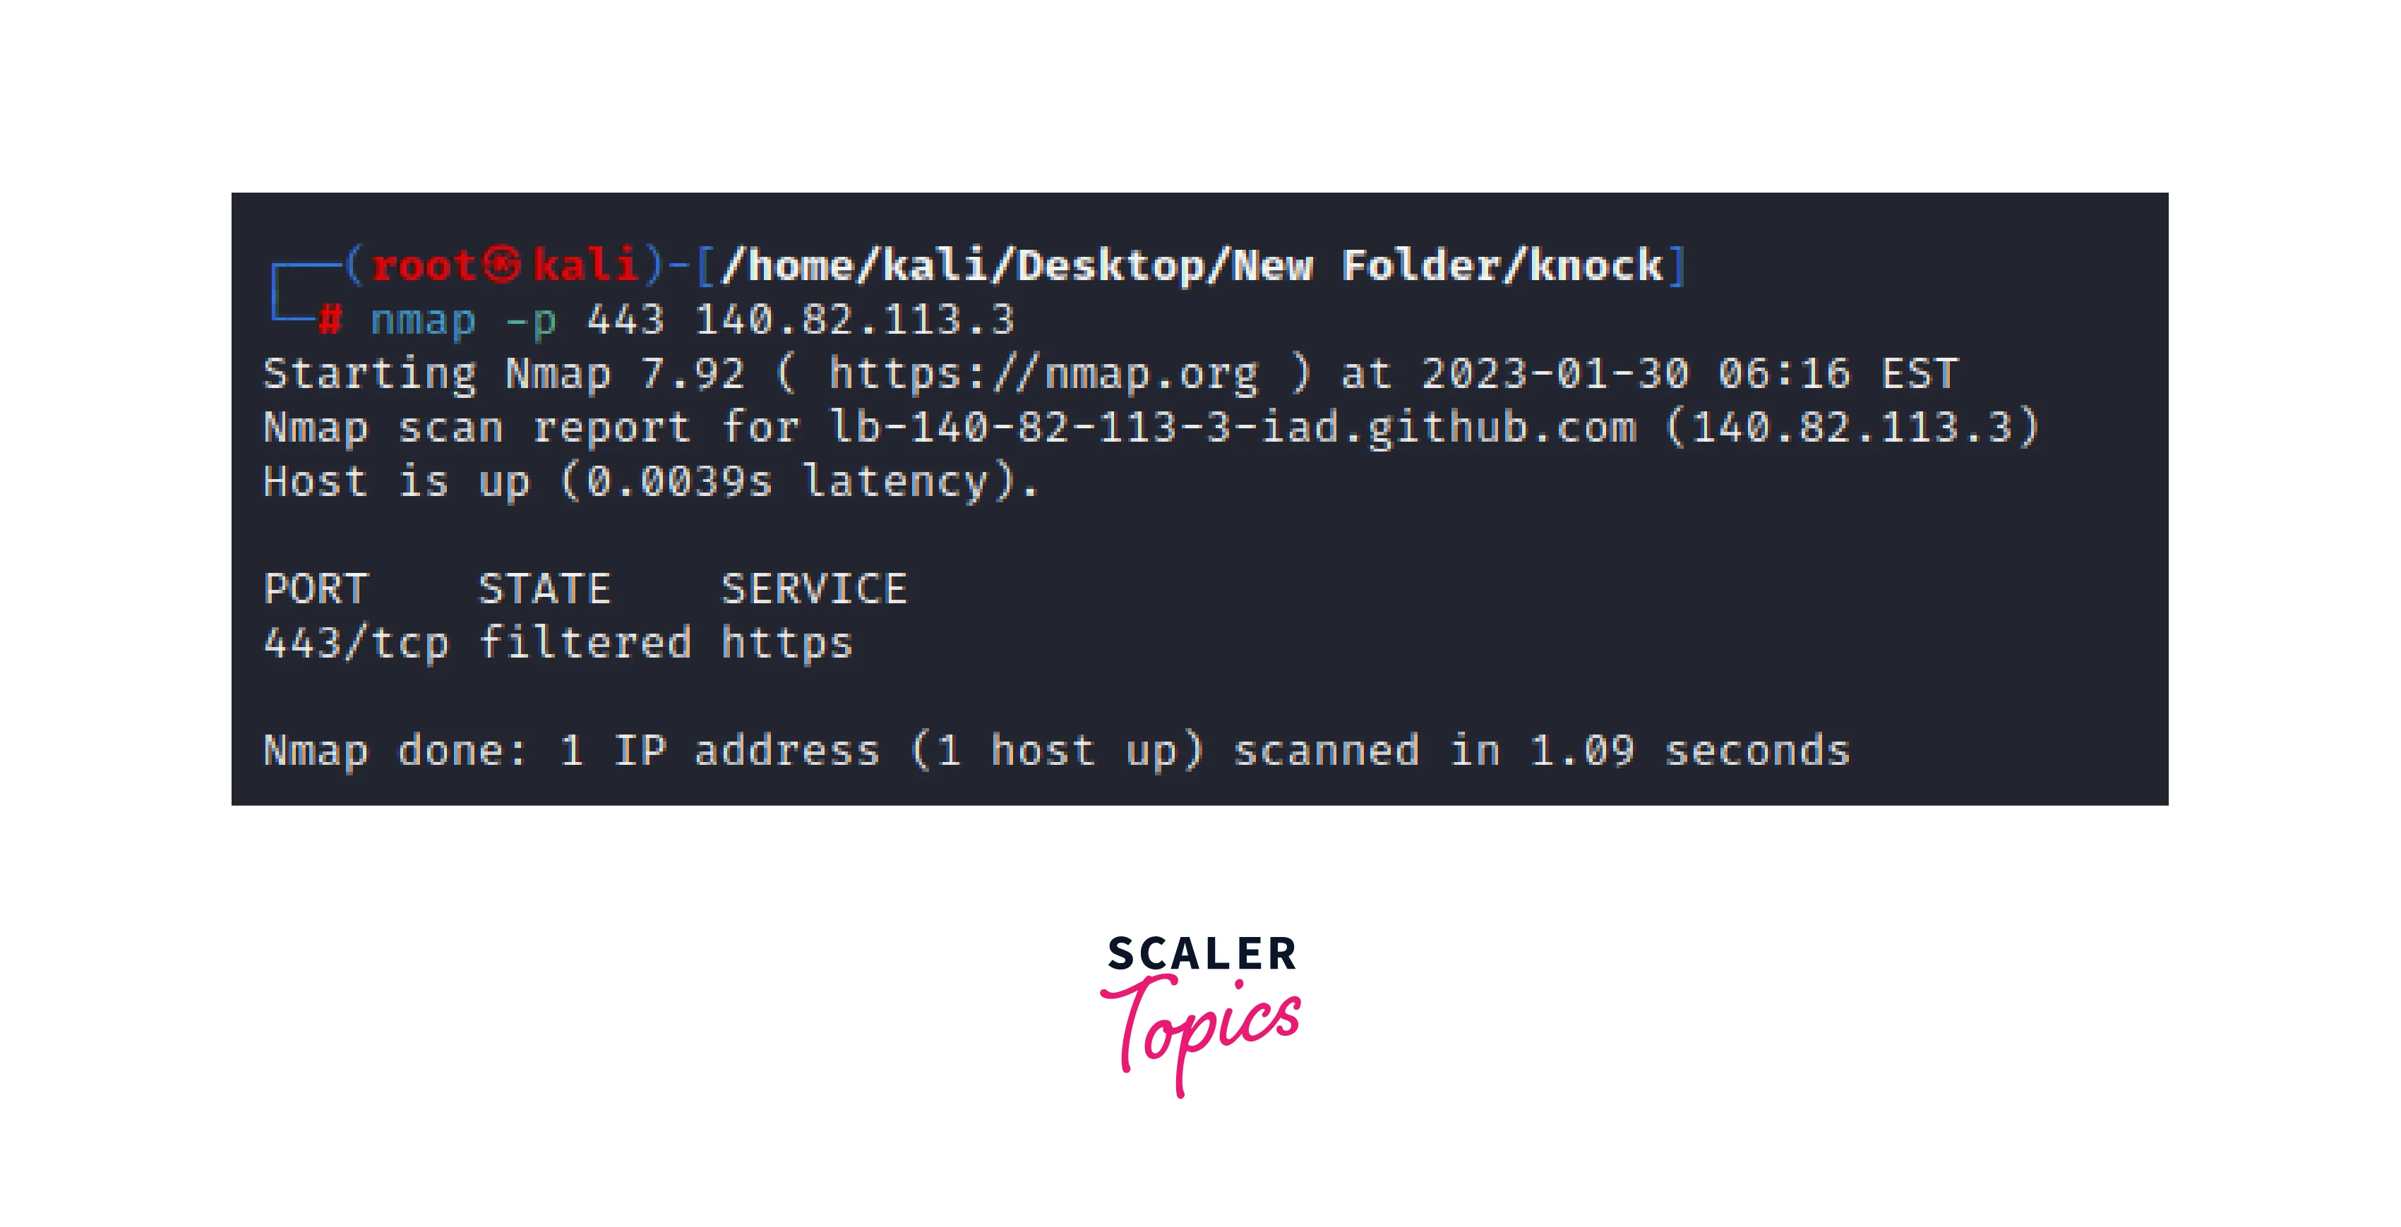The image size is (2401, 1227).
Task: Click the SERVICE column header
Action: [815, 589]
